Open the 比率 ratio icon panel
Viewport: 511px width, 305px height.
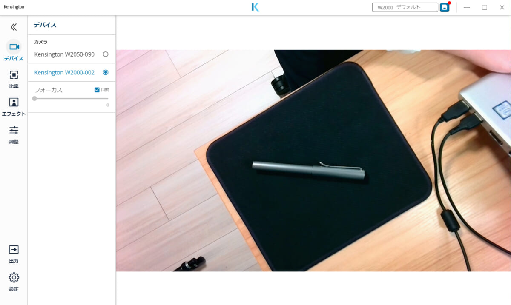[14, 75]
